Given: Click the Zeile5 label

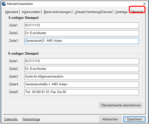Looking at the screenshot, I should (13, 92).
